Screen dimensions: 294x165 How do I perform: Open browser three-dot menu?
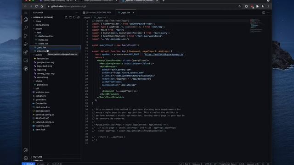click(x=268, y=6)
